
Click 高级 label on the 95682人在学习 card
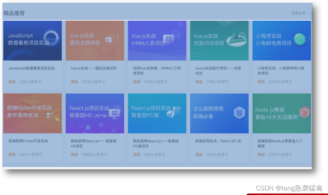tap(74, 154)
